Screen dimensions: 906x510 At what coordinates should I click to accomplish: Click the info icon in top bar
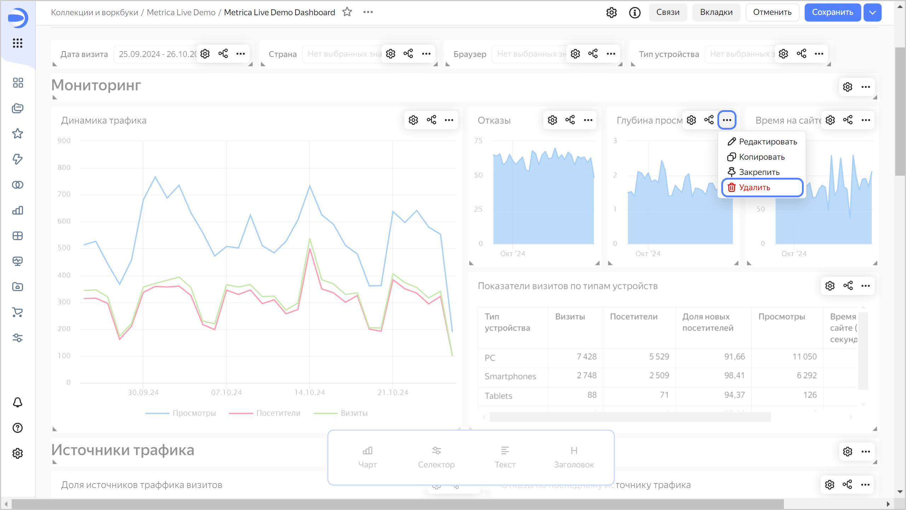(x=635, y=12)
